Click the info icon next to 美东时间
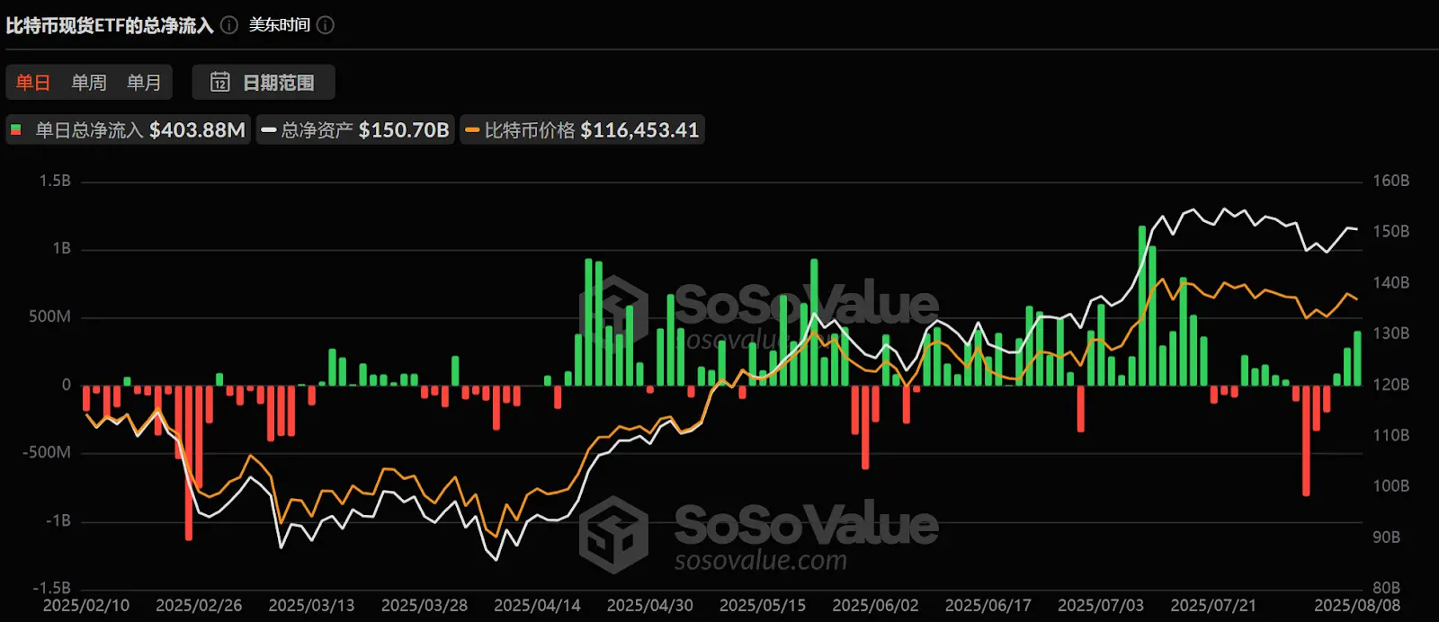This screenshot has height=622, width=1439. (326, 25)
